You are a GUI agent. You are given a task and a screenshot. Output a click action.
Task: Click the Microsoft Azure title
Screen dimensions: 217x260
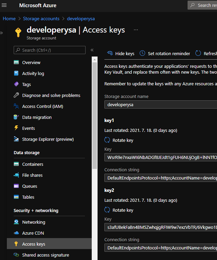point(38,5)
